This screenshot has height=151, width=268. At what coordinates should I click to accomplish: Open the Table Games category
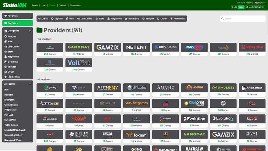11,125
